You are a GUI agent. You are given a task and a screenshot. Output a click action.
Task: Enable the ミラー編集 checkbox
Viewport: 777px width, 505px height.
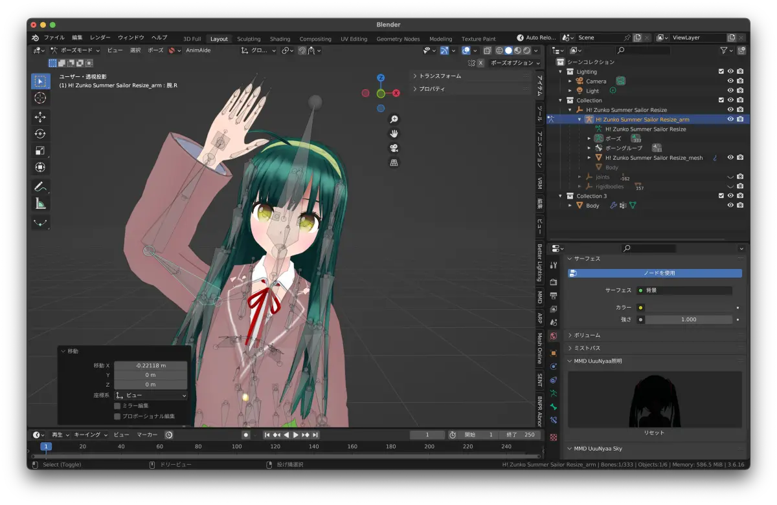coord(117,406)
